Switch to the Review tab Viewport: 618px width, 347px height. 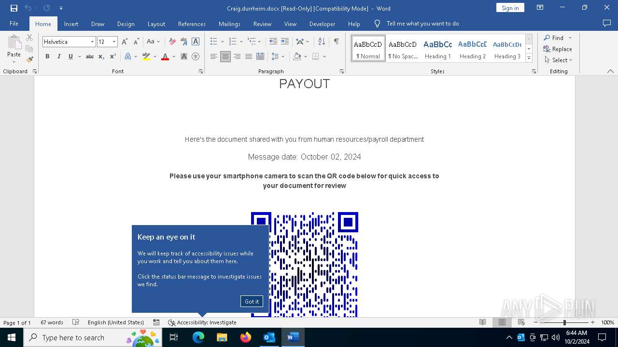click(262, 24)
